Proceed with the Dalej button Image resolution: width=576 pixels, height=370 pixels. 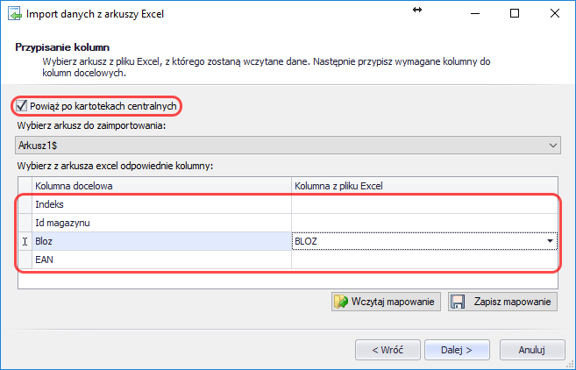pos(458,349)
